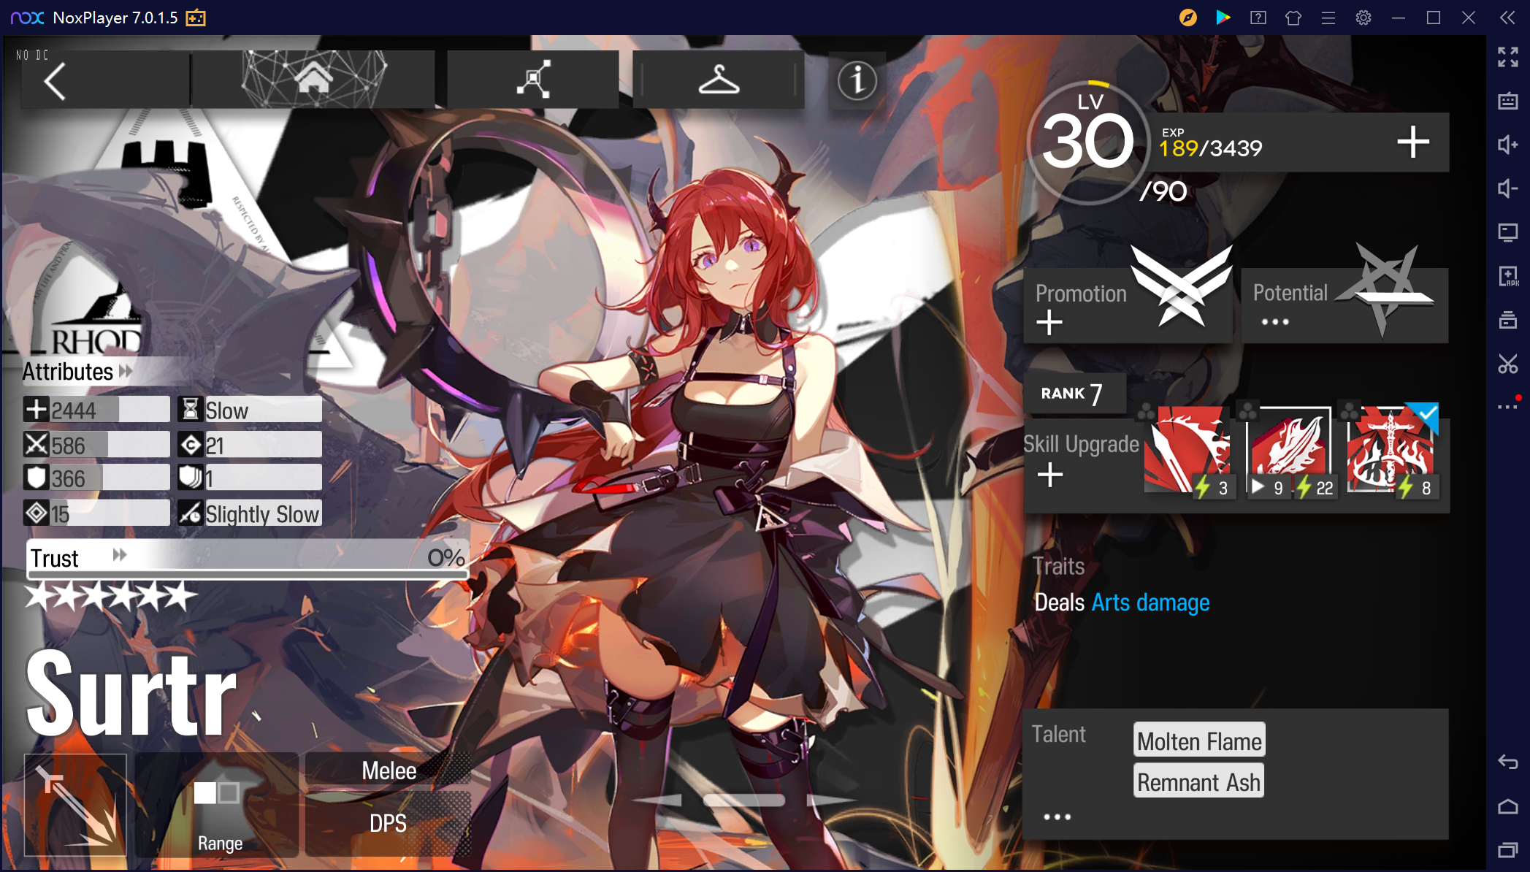1530x872 pixels.
Task: View the HP attribute value 2444
Action: (x=96, y=410)
